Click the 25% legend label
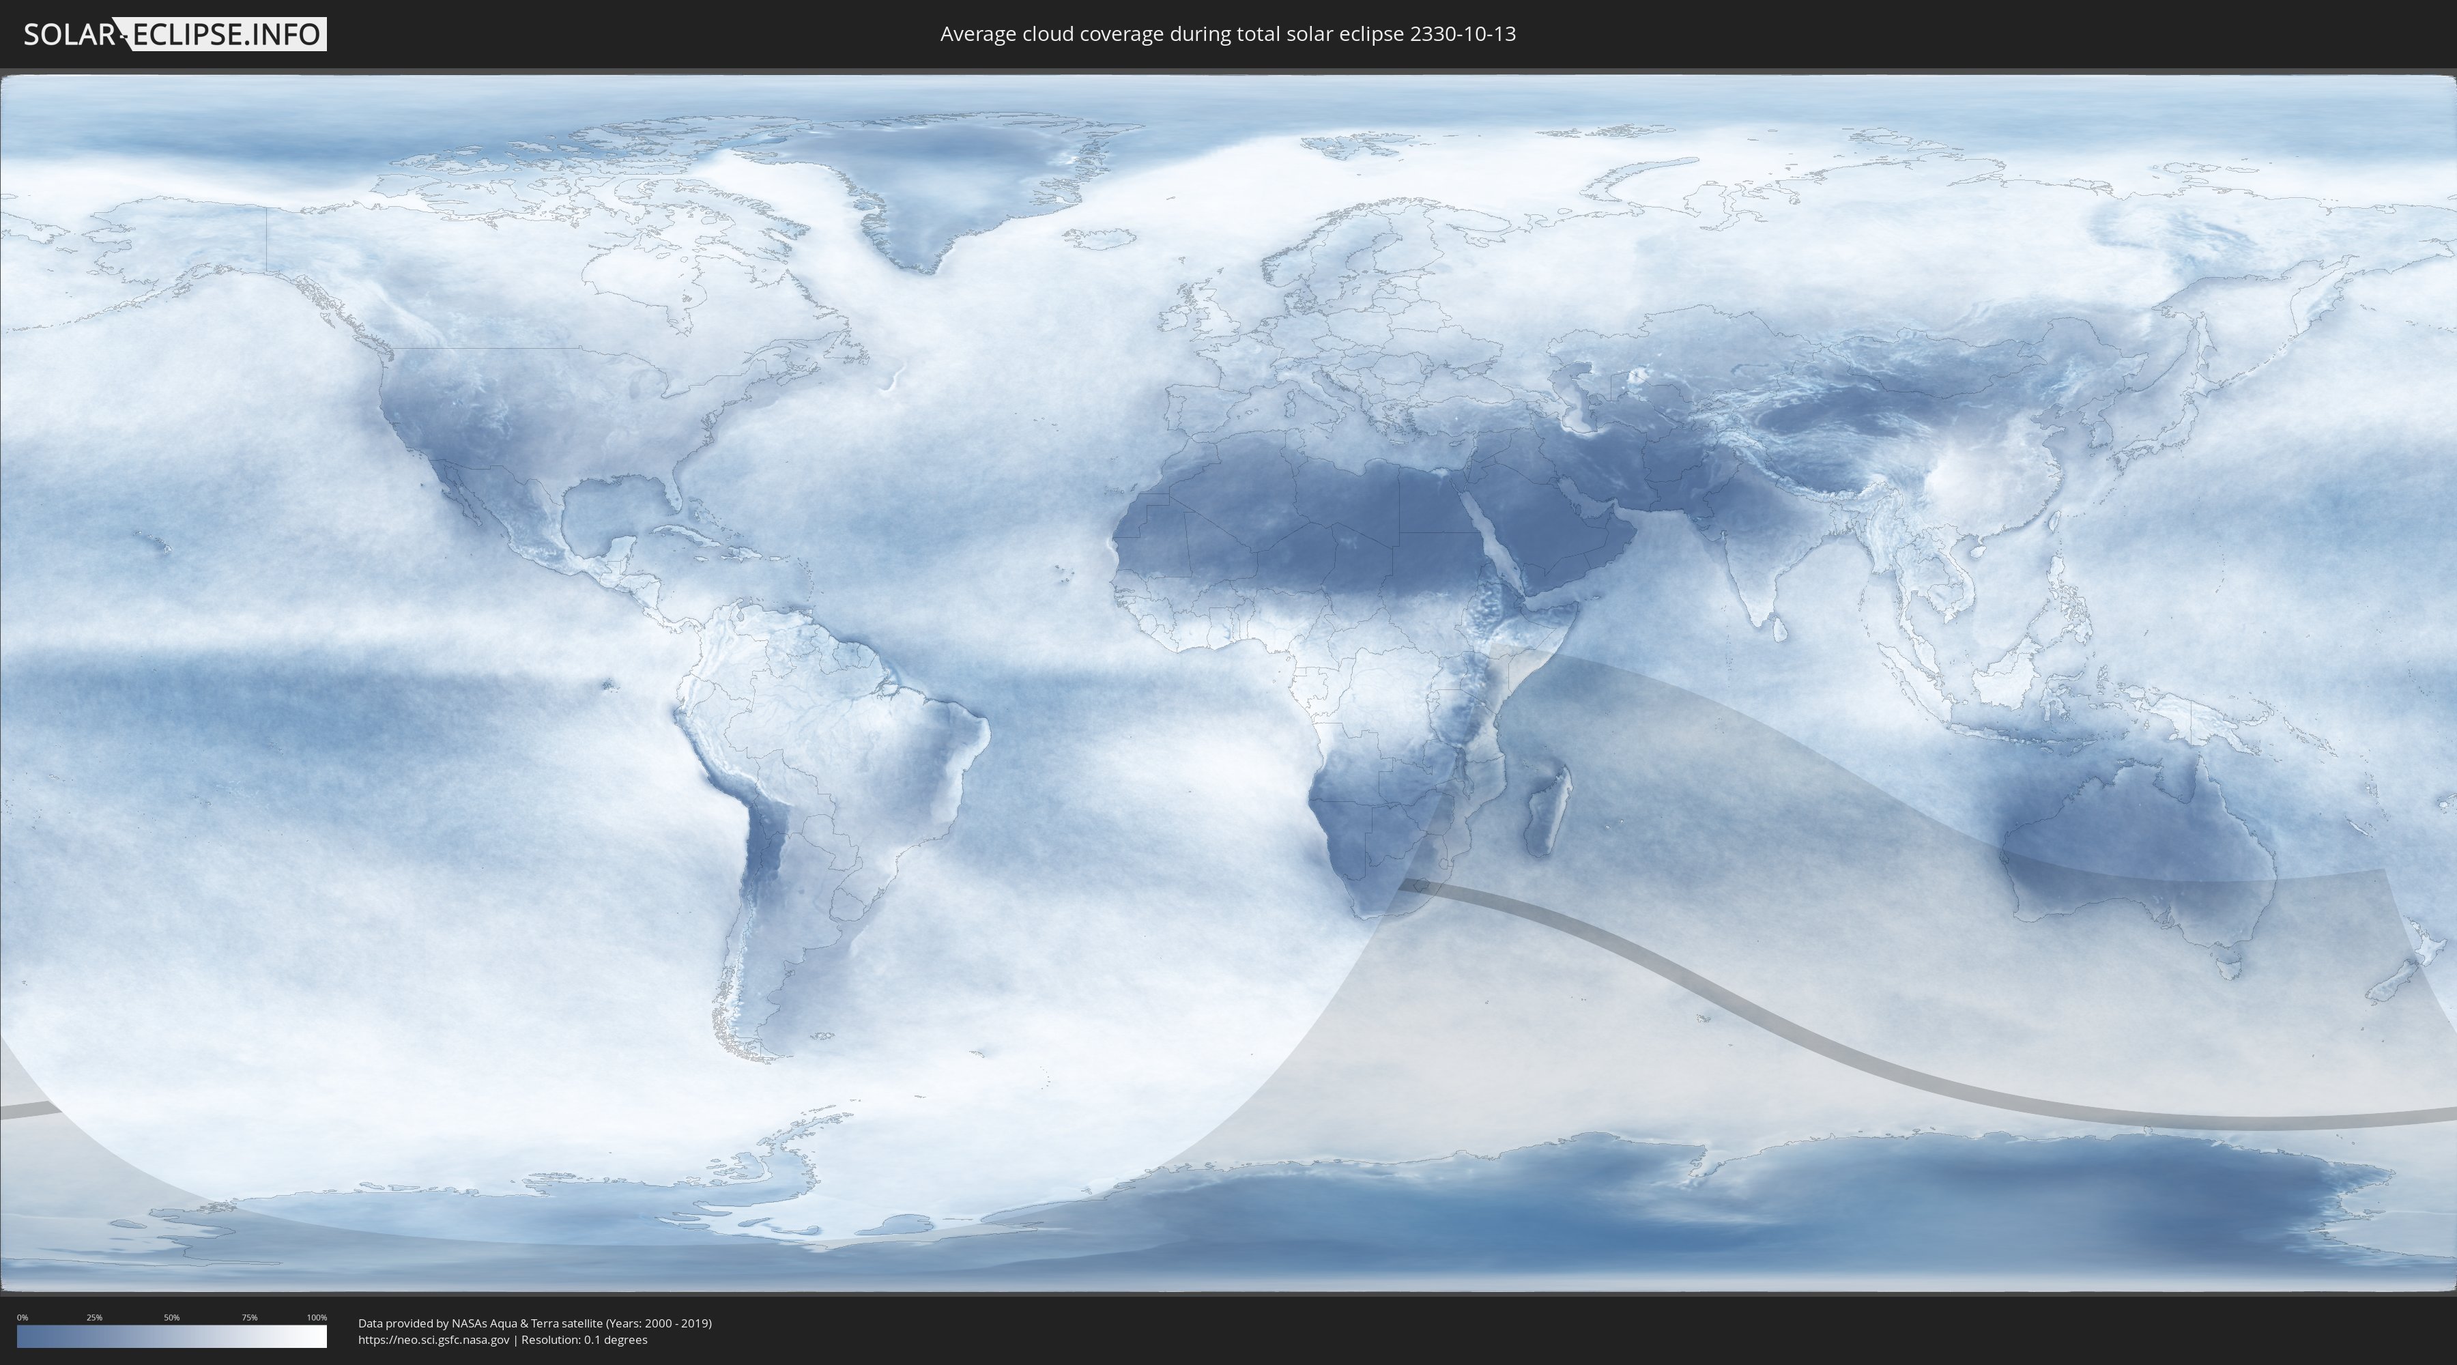2457x1365 pixels. pyautogui.click(x=94, y=1317)
